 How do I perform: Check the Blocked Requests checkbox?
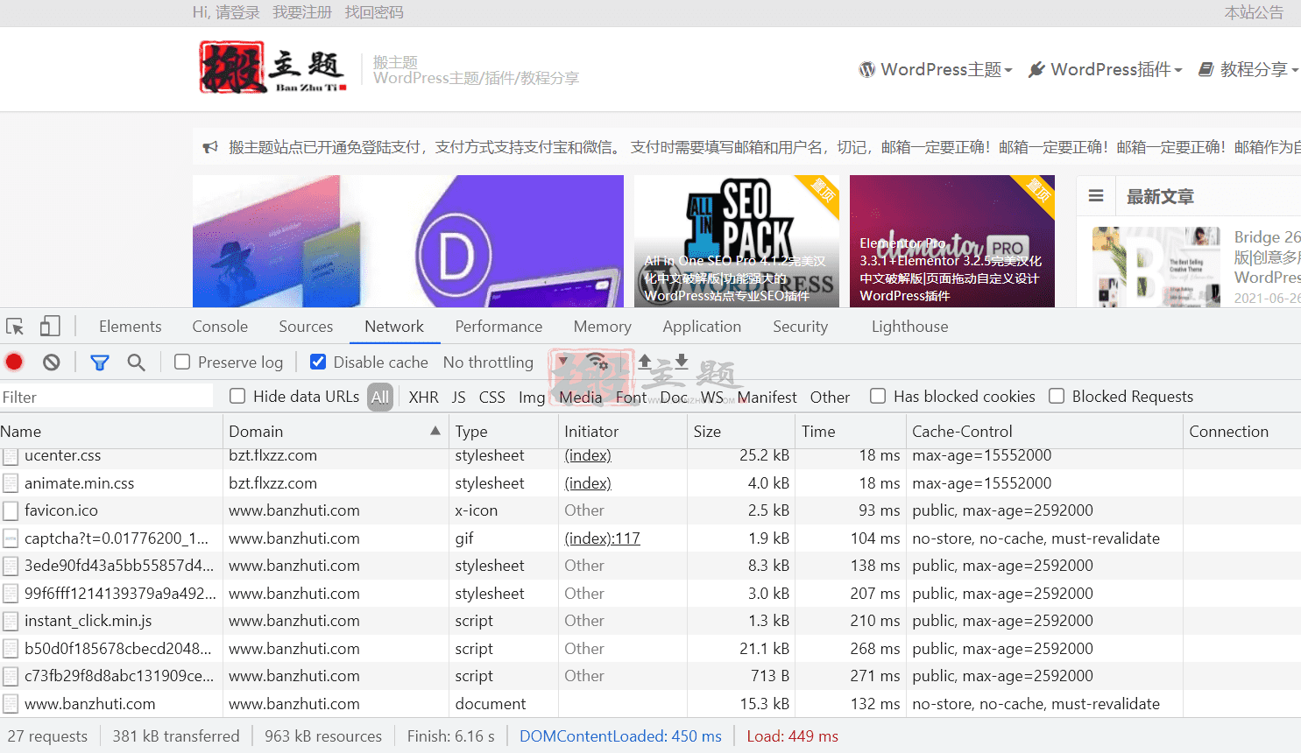point(1057,396)
